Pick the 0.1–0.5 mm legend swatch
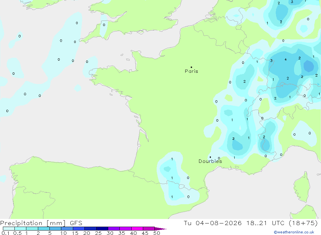This screenshot has height=235, width=321. 9,229
